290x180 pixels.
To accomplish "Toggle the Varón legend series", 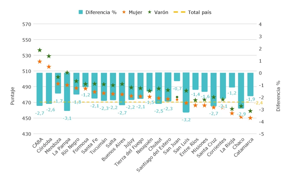I will pos(161,12).
